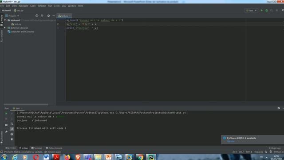Viewport: 284px width, 160px height.
Task: Open the Code menu
Action: point(33,6)
